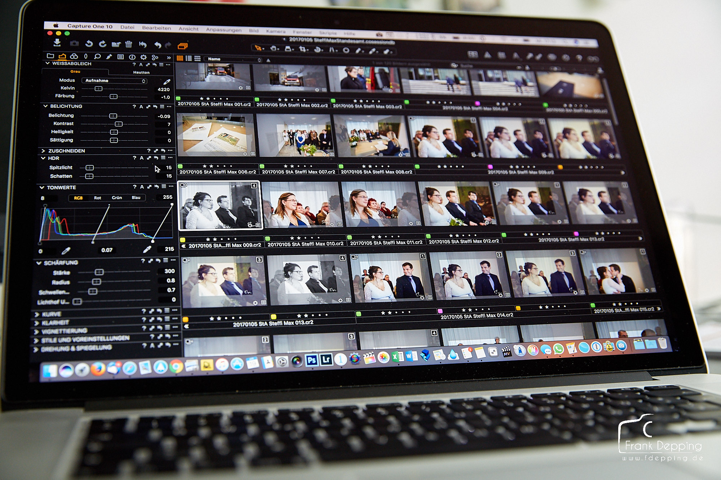Expand the ZUSCHNEIDEN panel
Image resolution: width=721 pixels, height=480 pixels.
(43, 151)
